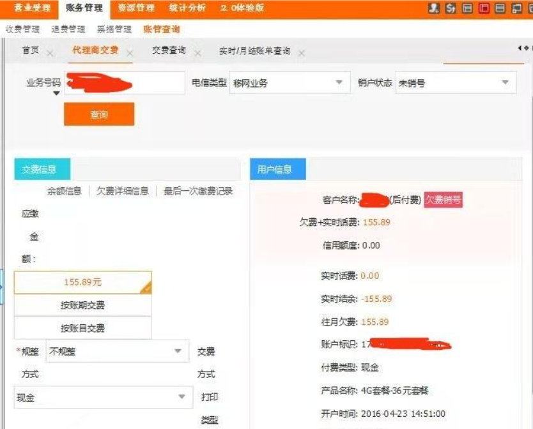Select the 用户信息 panel tab
533x429 pixels.
point(278,169)
